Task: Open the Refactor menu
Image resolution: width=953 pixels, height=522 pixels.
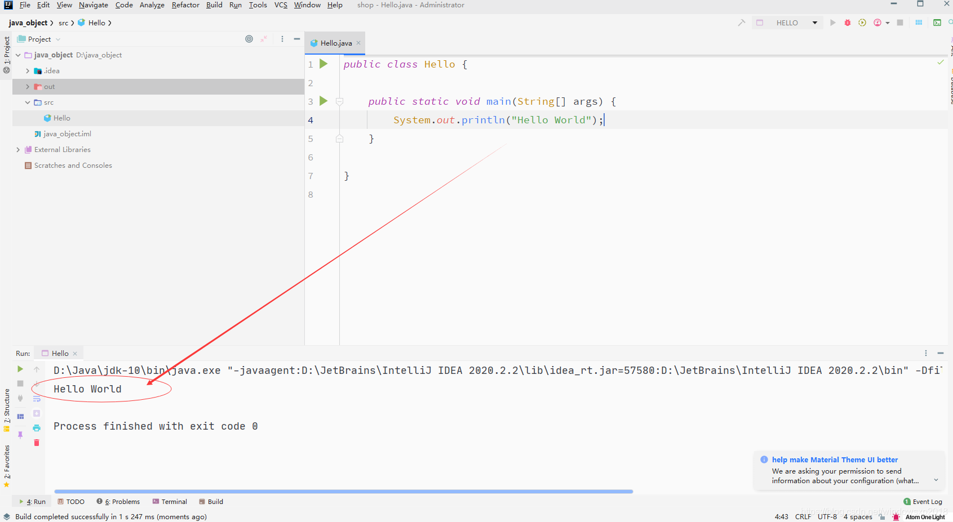Action: point(185,5)
